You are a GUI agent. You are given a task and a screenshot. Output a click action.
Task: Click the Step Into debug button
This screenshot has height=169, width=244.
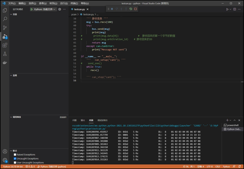click(x=121, y=9)
